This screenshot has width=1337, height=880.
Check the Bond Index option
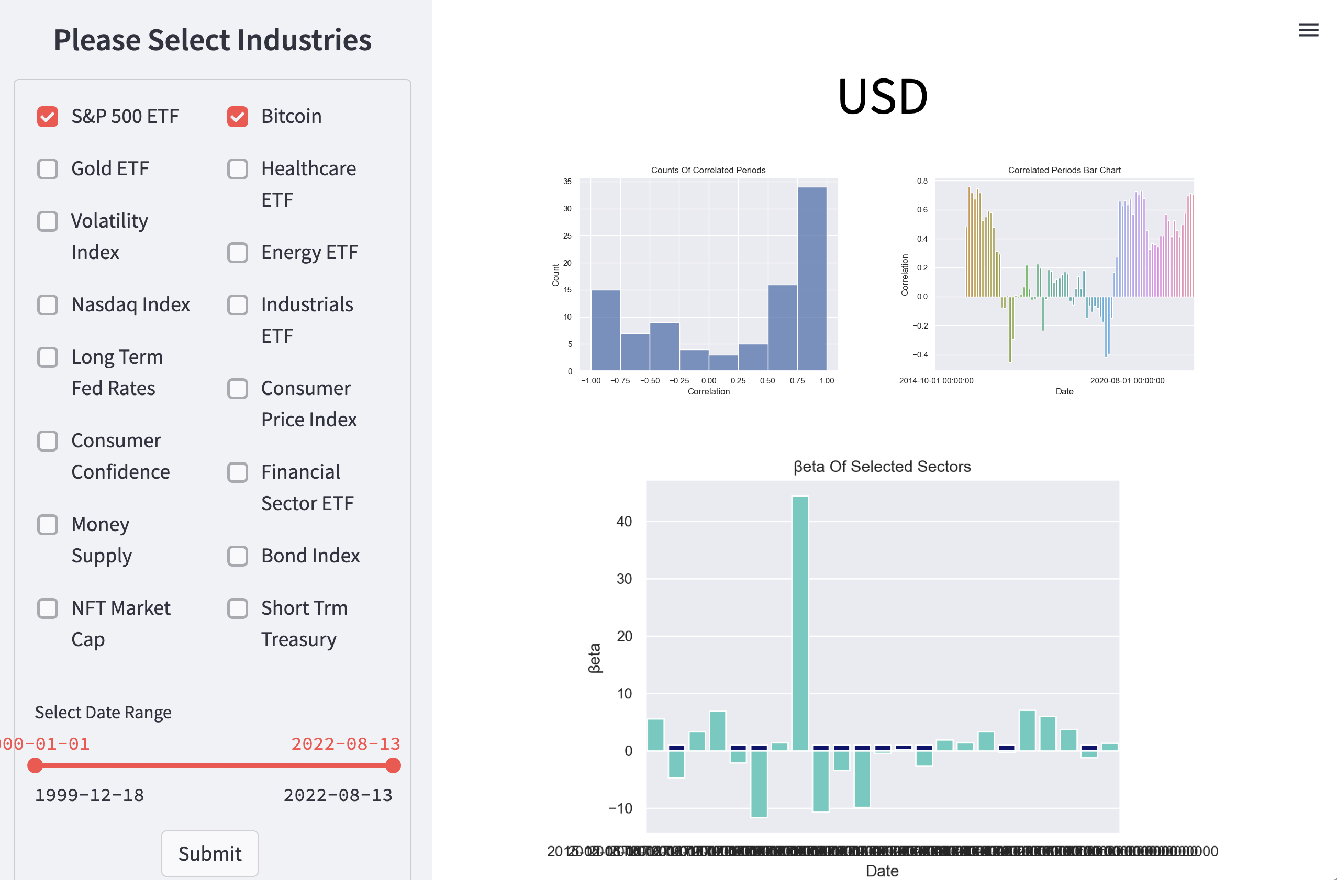click(238, 556)
